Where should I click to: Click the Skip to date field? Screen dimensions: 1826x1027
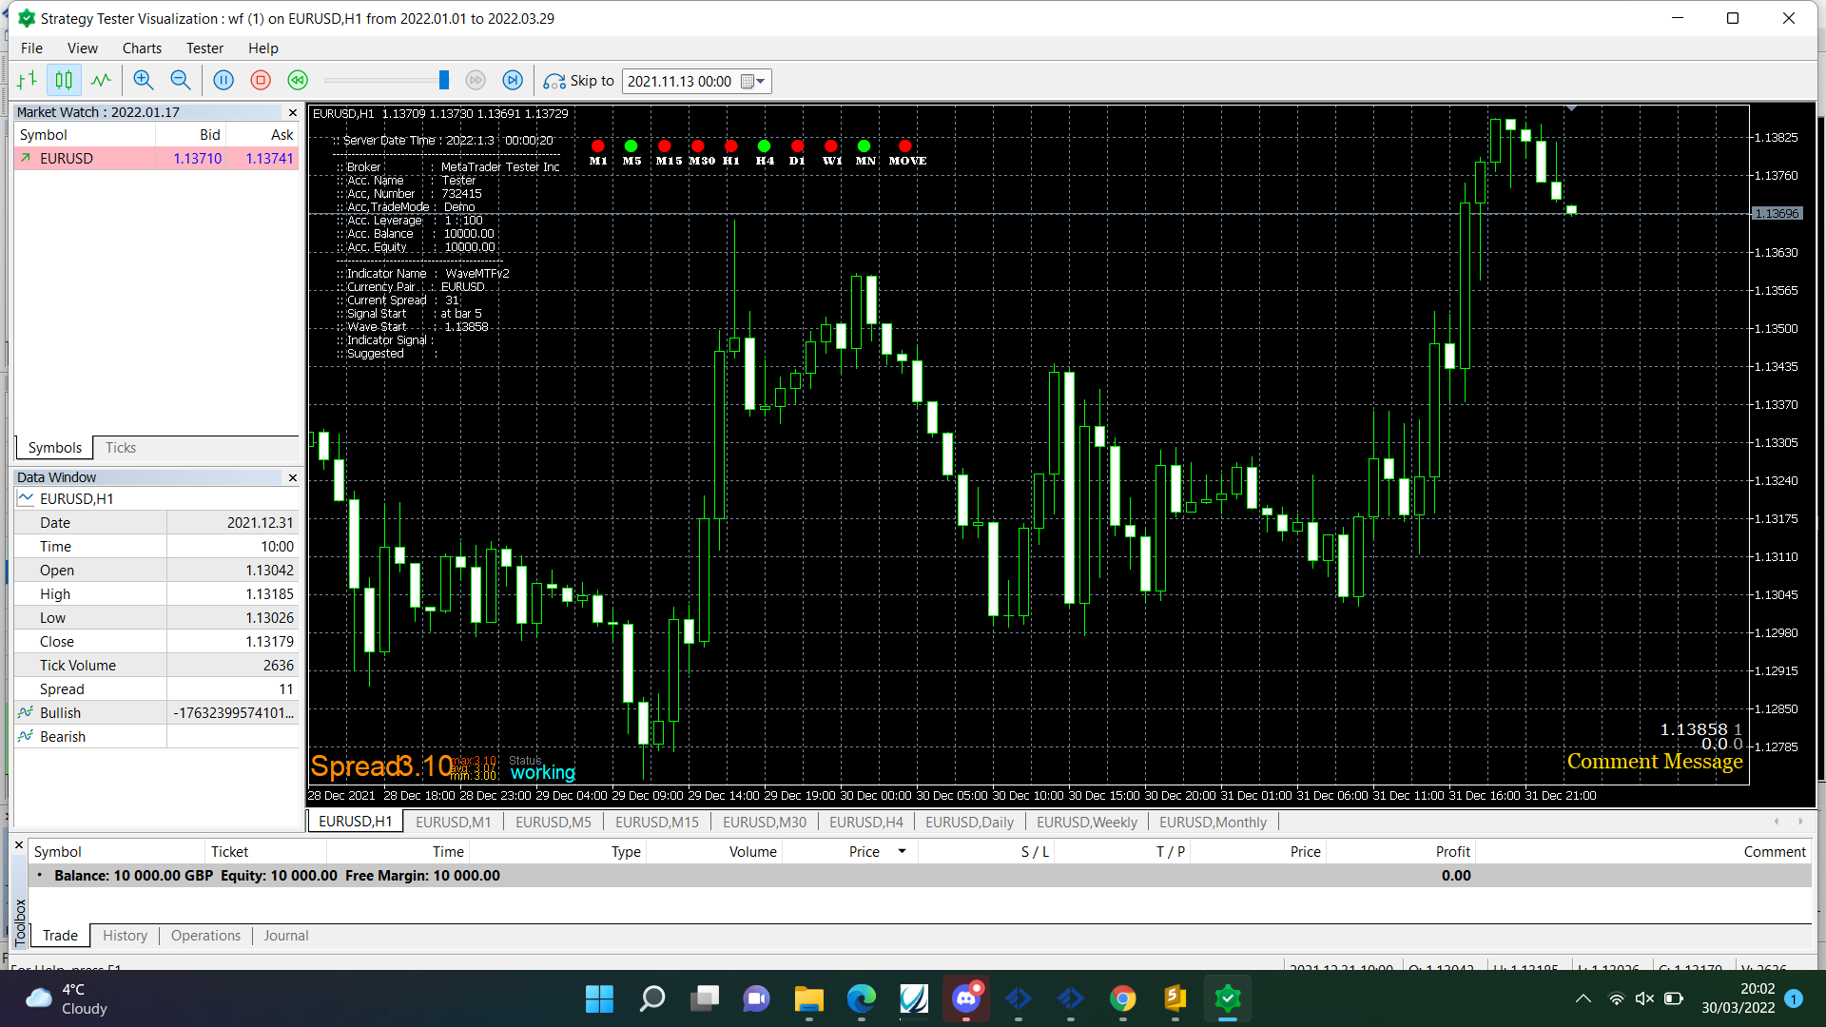680,81
